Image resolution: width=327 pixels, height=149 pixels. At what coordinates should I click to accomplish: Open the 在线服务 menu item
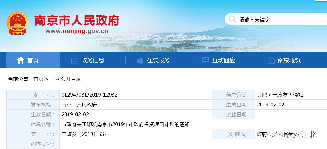[x=158, y=60]
